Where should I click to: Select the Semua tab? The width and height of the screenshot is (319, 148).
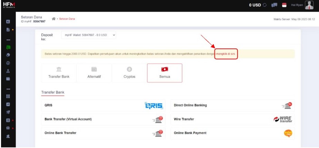[x=165, y=73]
